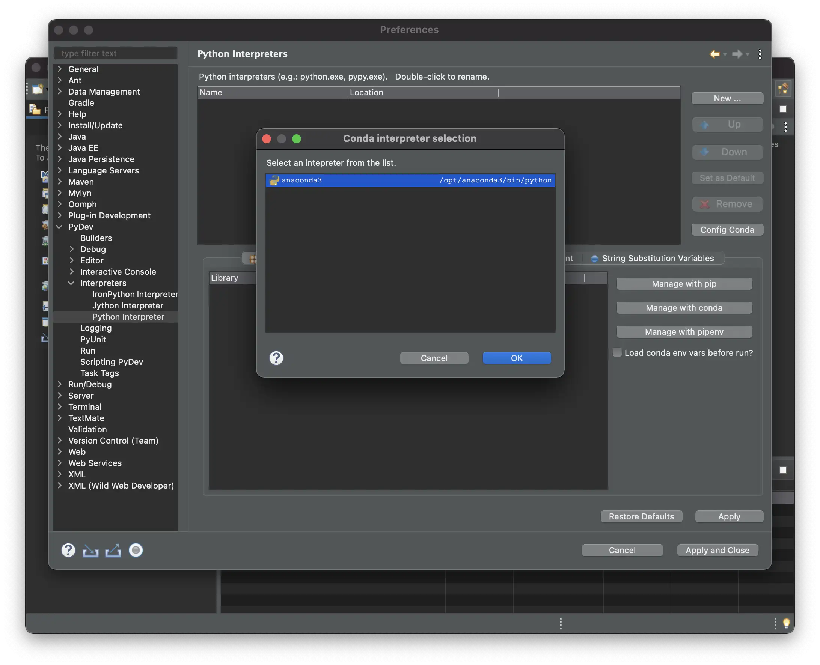Select Jython Interpreter in the tree
The image size is (820, 665).
pos(128,306)
